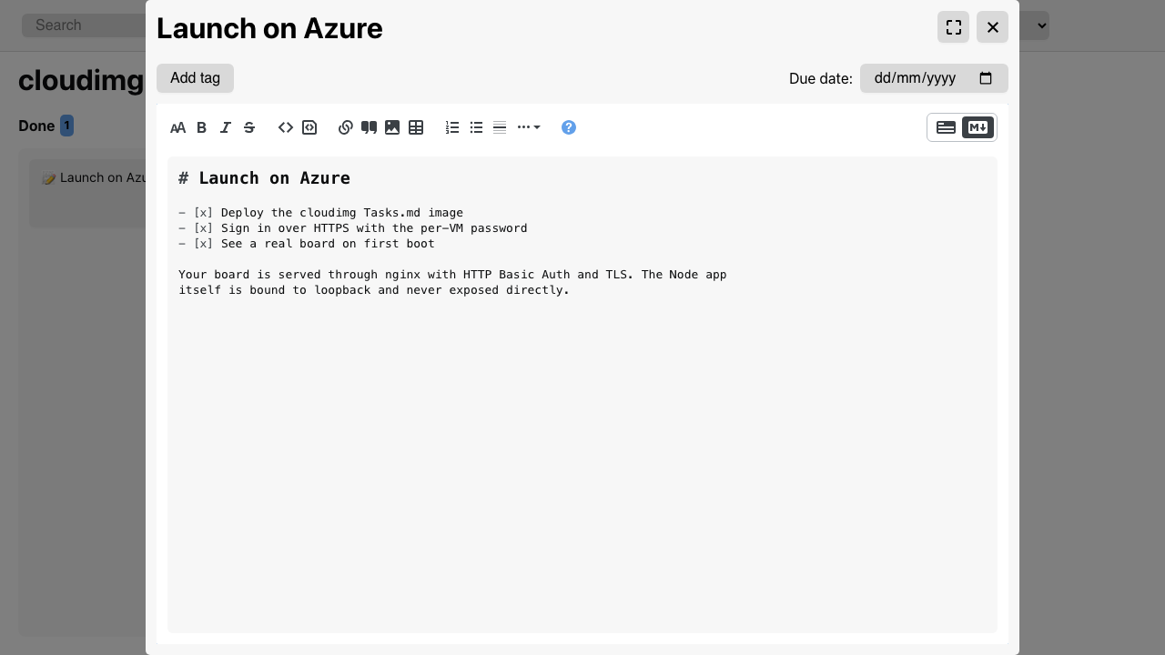Viewport: 1165px width, 655px height.
Task: Create an unordered bullet list
Action: [x=476, y=127]
